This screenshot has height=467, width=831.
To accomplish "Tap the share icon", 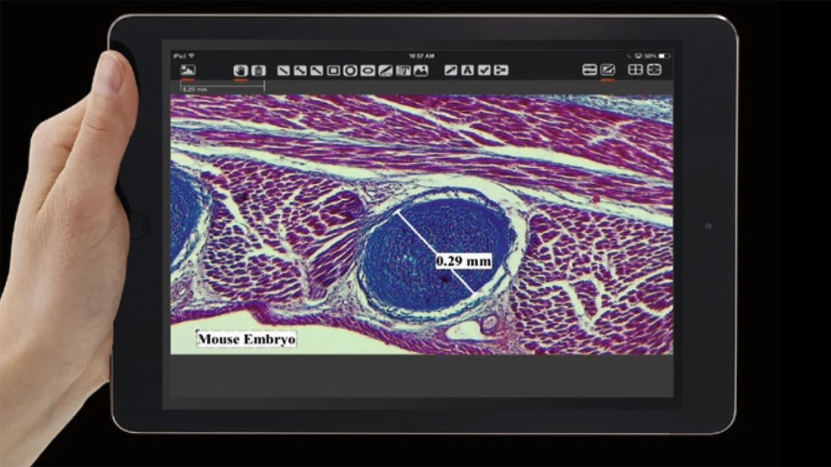I will coord(501,70).
